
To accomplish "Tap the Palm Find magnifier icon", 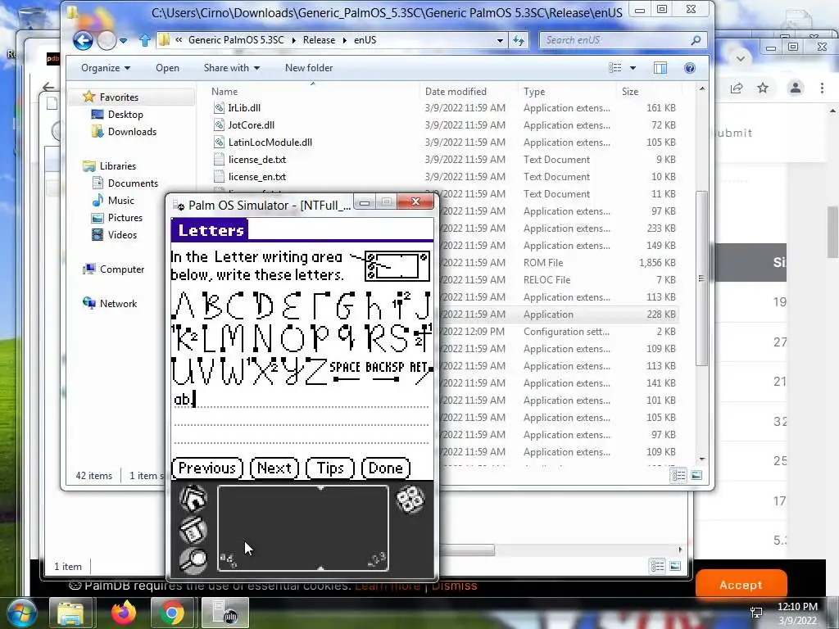I will coord(193,560).
